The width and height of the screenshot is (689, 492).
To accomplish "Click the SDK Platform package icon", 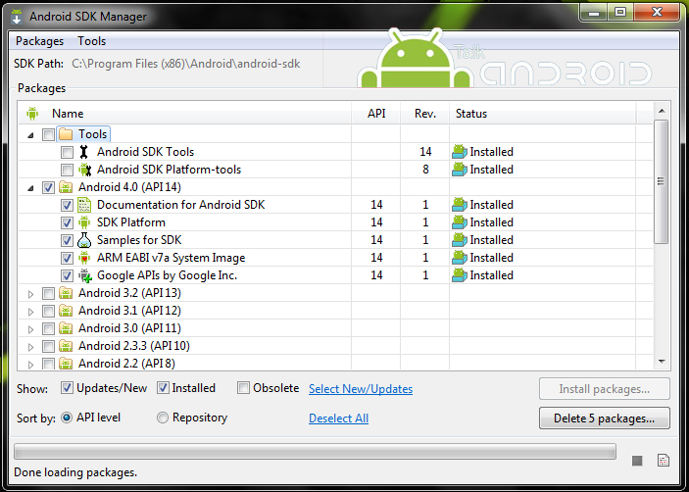I will tap(84, 222).
